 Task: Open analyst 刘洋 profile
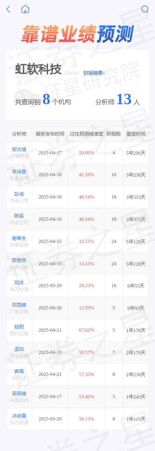(19, 282)
